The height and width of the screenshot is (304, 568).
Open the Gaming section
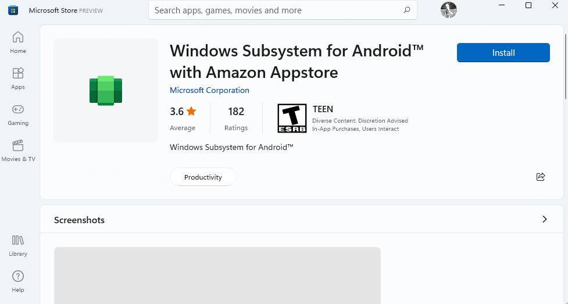coord(18,115)
